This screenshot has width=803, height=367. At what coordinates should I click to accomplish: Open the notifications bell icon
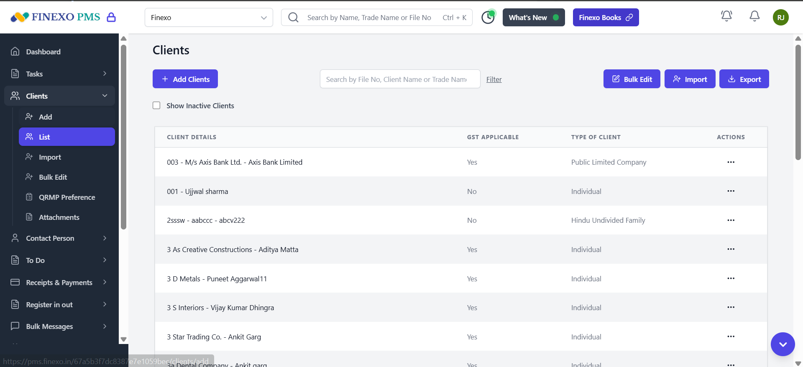click(754, 16)
